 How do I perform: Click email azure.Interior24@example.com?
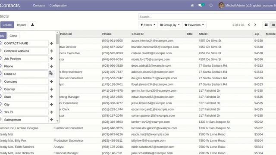tap(152, 40)
